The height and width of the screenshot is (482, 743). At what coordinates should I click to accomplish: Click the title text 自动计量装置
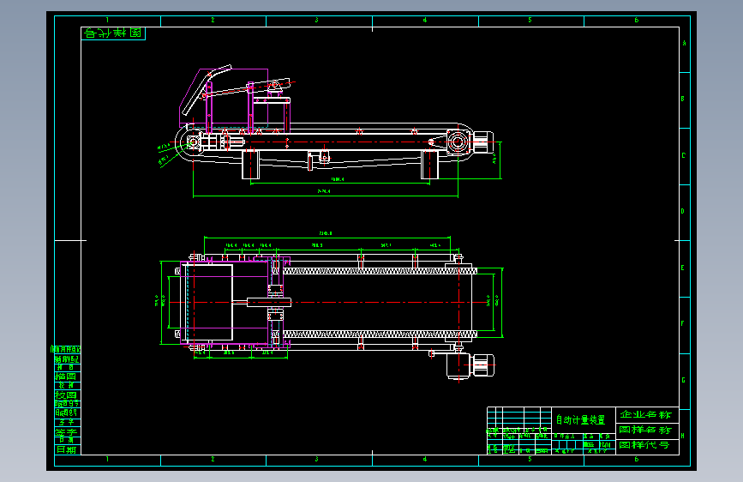[x=580, y=420]
